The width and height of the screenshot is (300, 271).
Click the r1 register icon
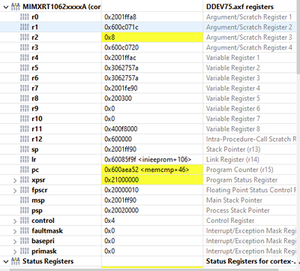click(x=25, y=27)
